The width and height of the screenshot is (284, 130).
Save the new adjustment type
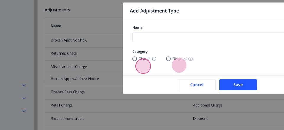pos(238,85)
